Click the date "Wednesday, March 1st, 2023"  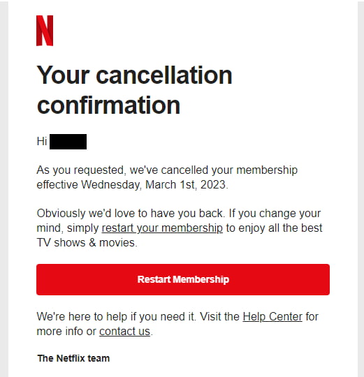(x=153, y=185)
